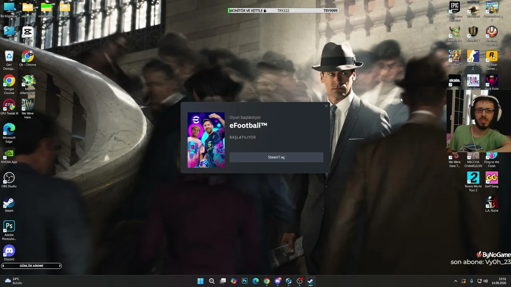
Task: Open the Wreckfest desktop shortcut
Action: (473, 10)
